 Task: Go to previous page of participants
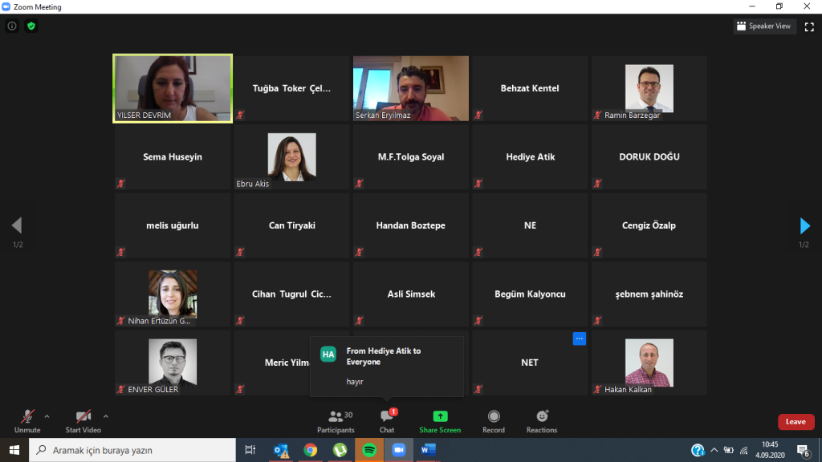coord(17,225)
